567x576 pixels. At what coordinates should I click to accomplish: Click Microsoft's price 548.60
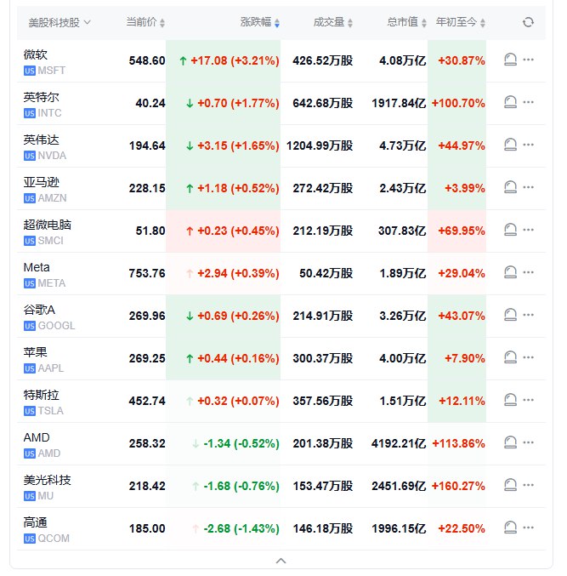[147, 60]
